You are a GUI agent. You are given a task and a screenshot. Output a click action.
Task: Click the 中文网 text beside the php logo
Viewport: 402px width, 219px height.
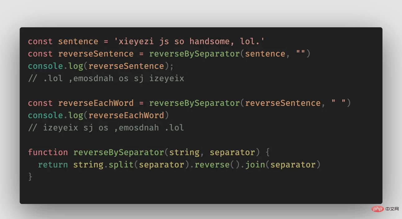pos(392,208)
